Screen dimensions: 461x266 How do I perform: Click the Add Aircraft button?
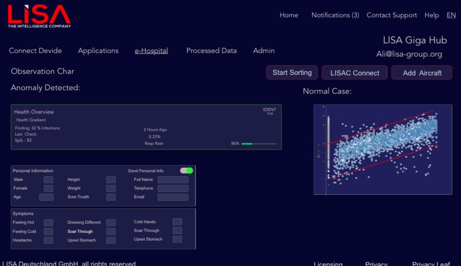422,72
